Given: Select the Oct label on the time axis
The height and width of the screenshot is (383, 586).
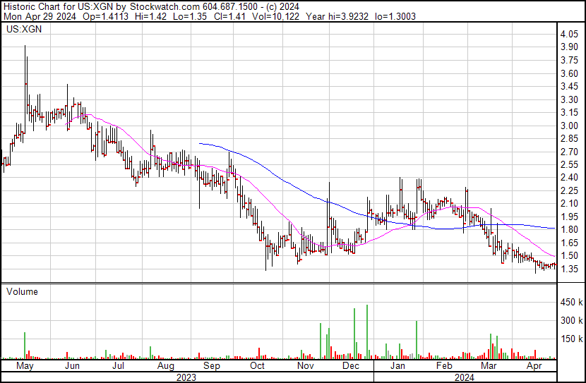Looking at the screenshot, I should tap(258, 367).
